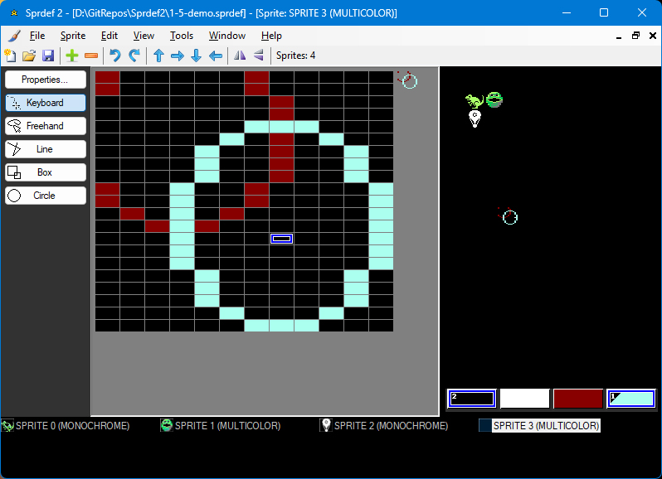Select the Line drawing tool
The width and height of the screenshot is (662, 479).
46,149
